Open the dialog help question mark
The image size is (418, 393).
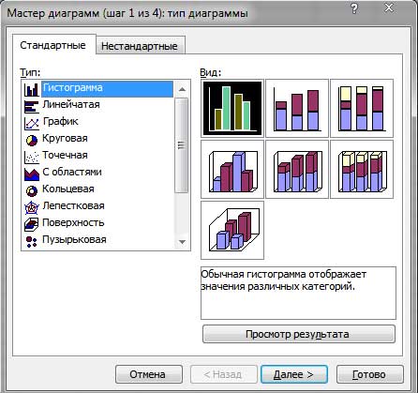[x=354, y=9]
